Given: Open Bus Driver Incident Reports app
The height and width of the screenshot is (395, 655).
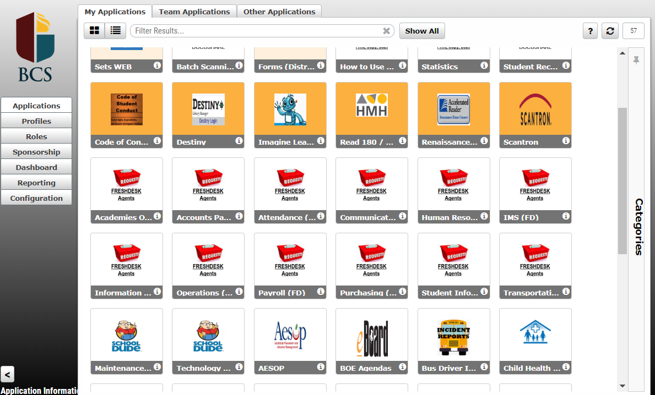Looking at the screenshot, I should click(x=454, y=342).
